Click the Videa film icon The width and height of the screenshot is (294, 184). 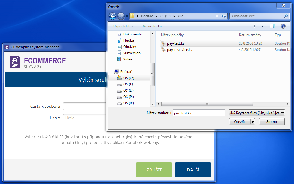click(x=119, y=59)
